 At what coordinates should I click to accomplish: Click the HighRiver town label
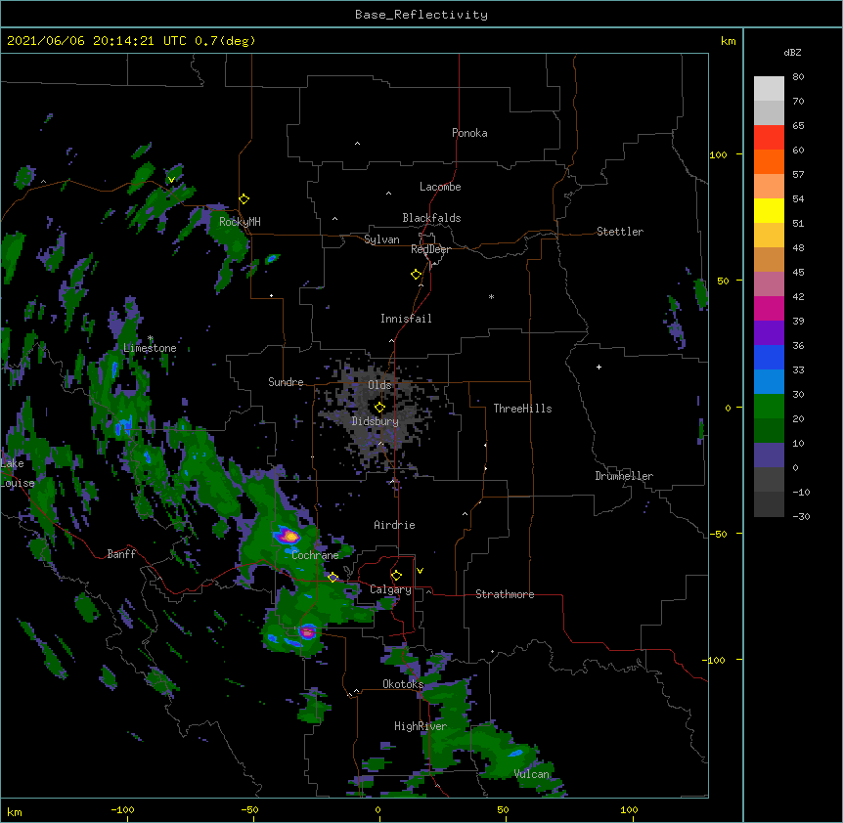(x=421, y=726)
